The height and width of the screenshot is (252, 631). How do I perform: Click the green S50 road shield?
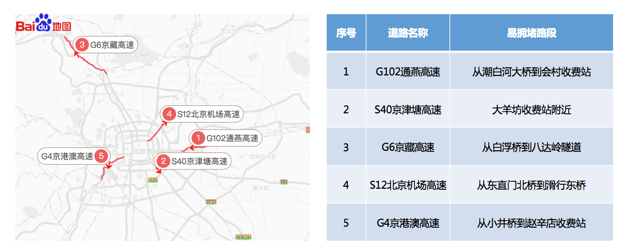pos(153,180)
